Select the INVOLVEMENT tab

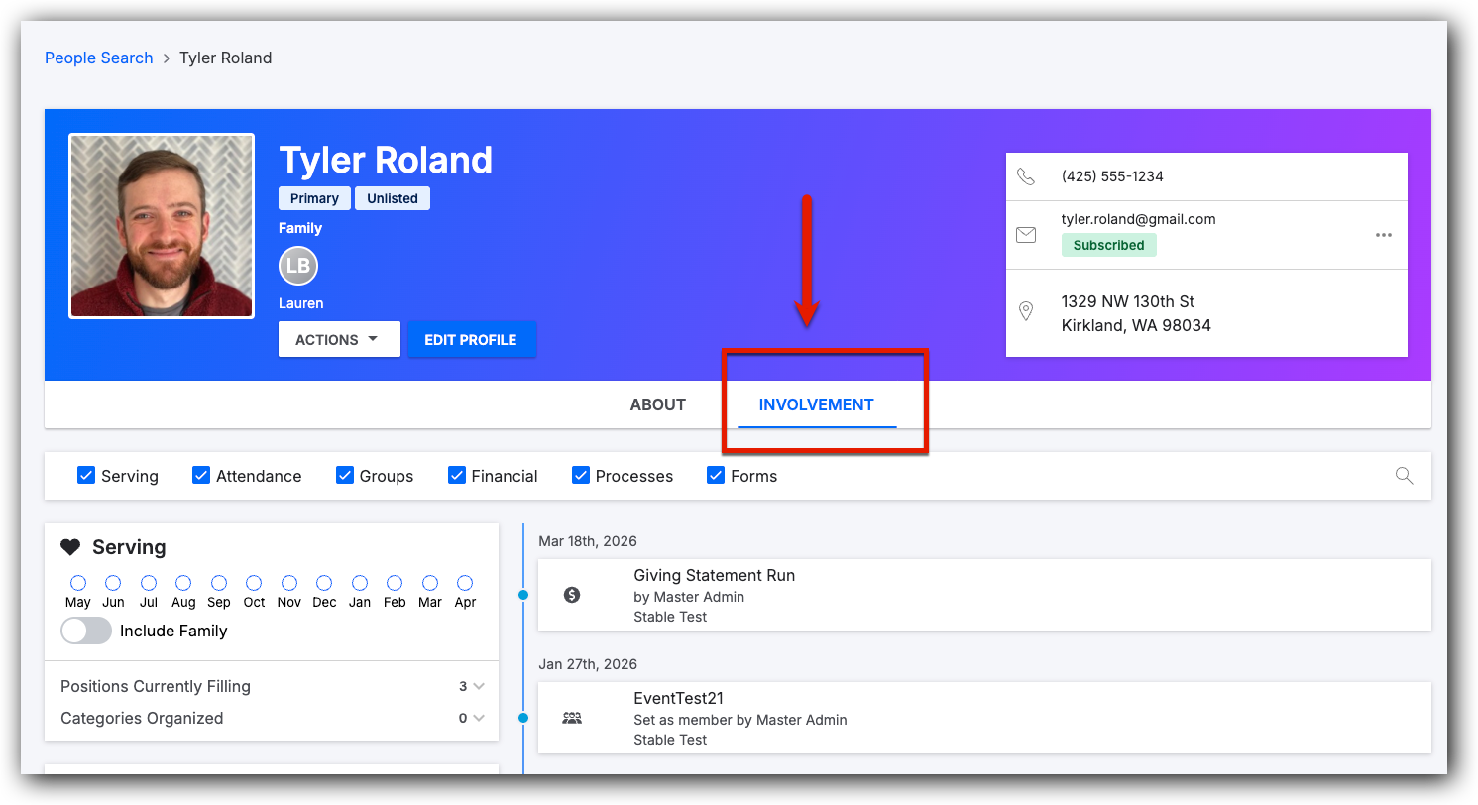click(x=817, y=404)
